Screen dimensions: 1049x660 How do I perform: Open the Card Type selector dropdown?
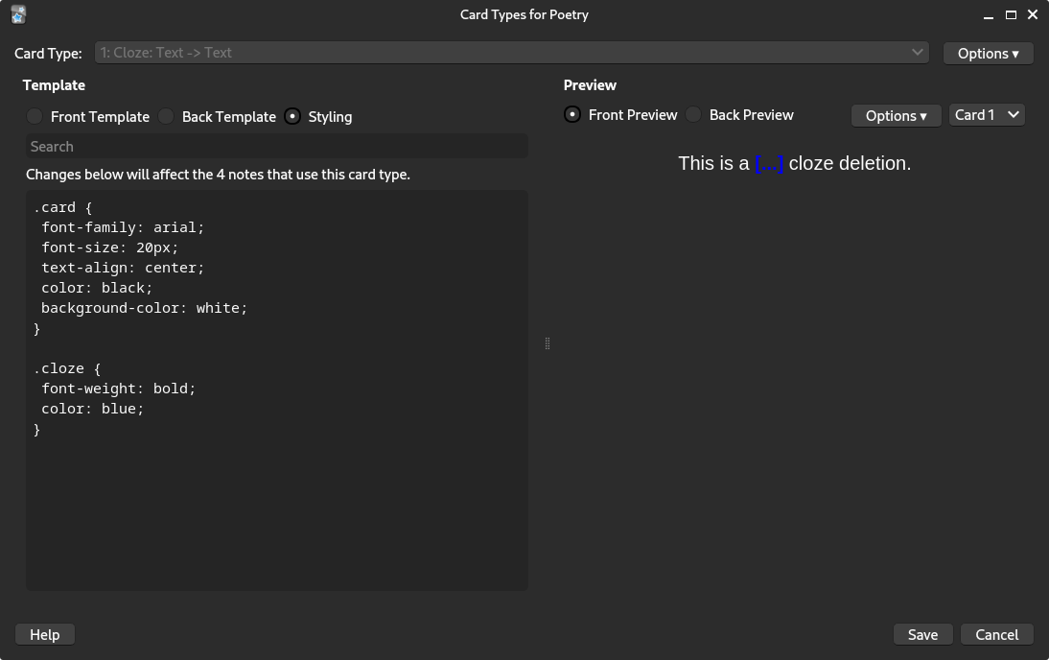511,53
